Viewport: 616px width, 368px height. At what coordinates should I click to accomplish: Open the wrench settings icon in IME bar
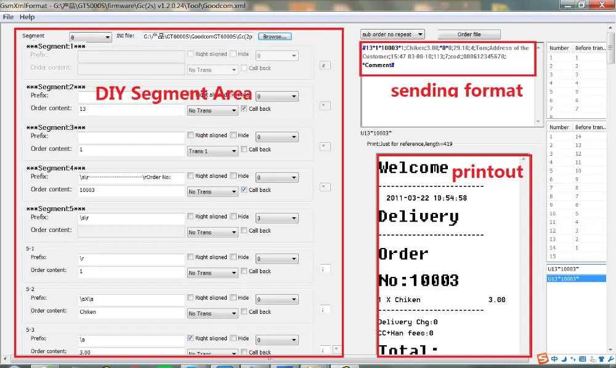tap(611, 359)
